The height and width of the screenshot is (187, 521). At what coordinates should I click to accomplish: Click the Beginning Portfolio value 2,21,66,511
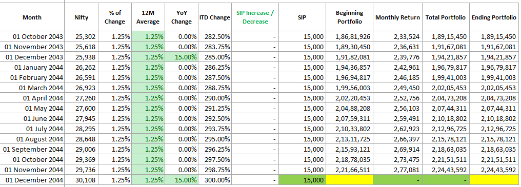(350, 170)
